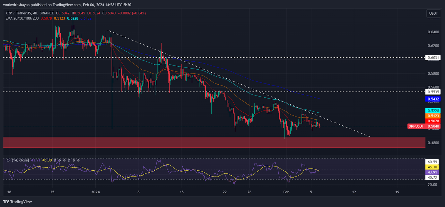Click the date 12 on time axis
445x207 pixels.
click(x=354, y=192)
